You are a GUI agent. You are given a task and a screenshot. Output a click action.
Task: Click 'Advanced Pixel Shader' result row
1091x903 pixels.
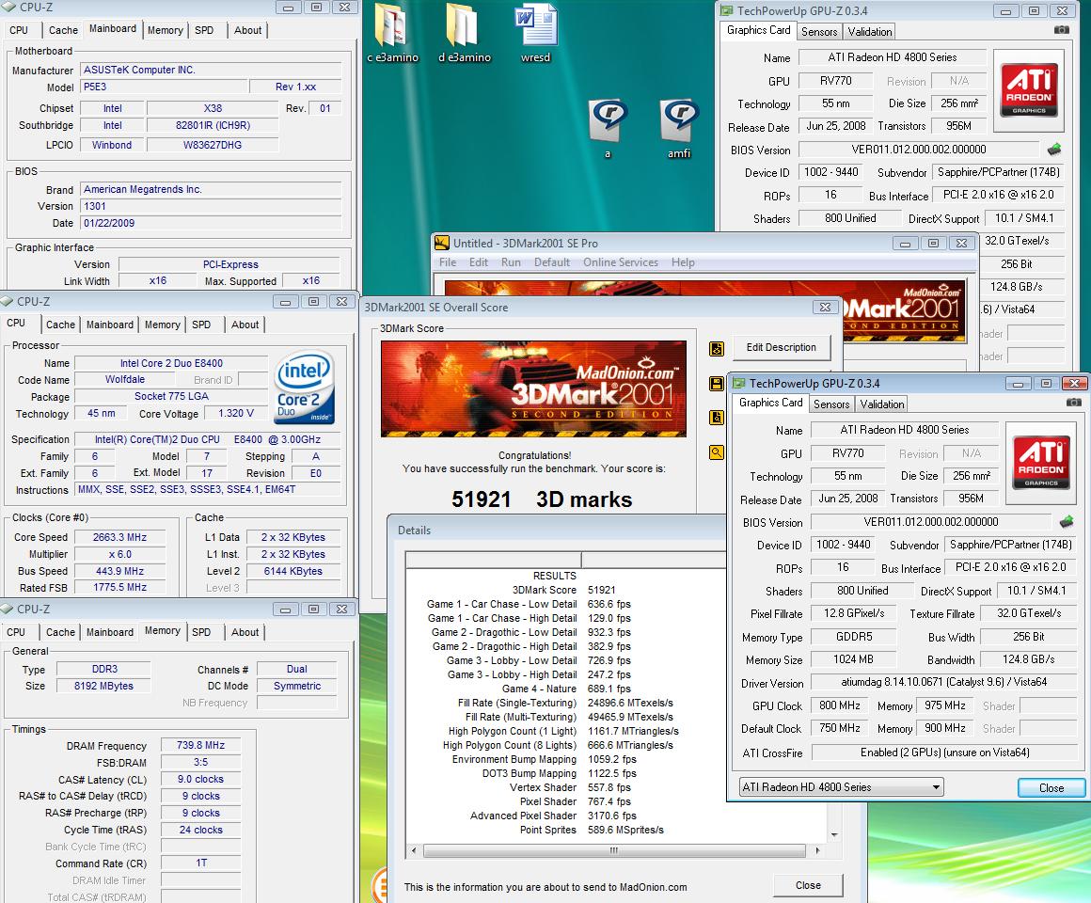tap(553, 816)
